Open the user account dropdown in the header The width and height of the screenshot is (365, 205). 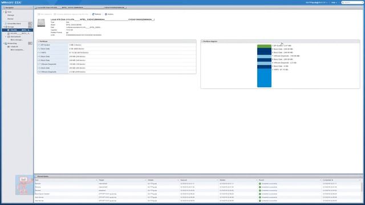(317, 2)
